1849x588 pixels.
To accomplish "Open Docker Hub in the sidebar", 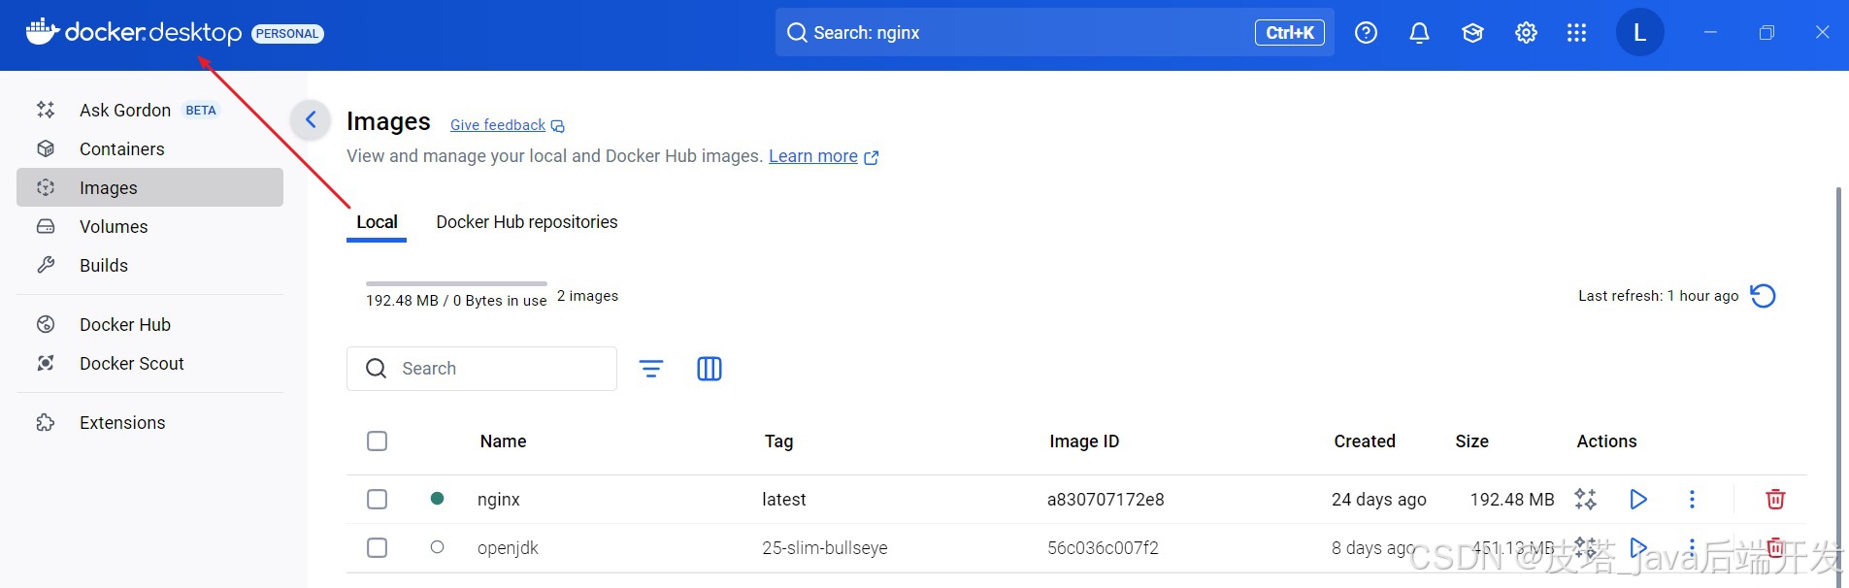I will 149,324.
